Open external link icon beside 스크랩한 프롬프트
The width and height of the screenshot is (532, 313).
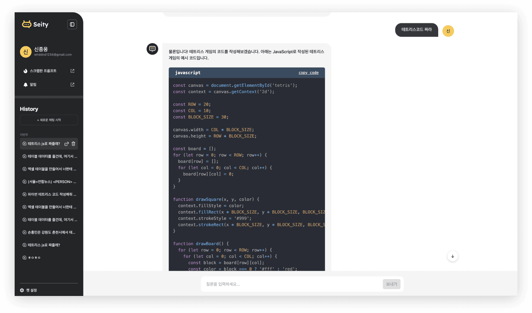coord(72,71)
